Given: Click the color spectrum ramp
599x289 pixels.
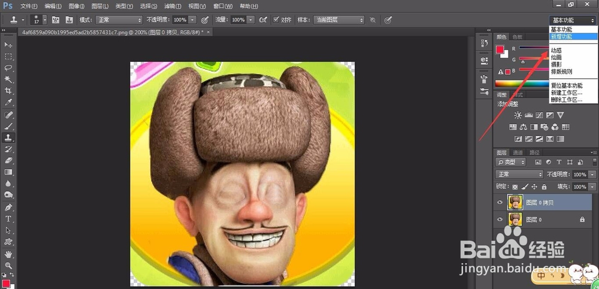Looking at the screenshot, I should (522, 83).
